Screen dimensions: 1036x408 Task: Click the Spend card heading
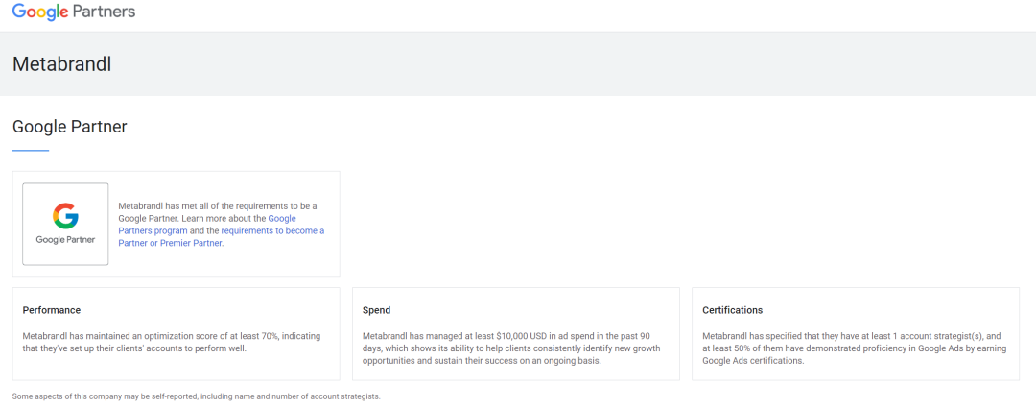point(377,310)
